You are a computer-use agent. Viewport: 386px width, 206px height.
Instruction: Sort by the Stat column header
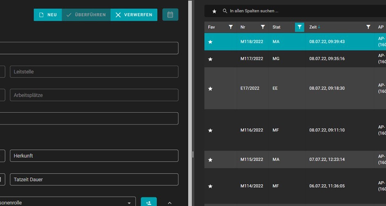(276, 27)
